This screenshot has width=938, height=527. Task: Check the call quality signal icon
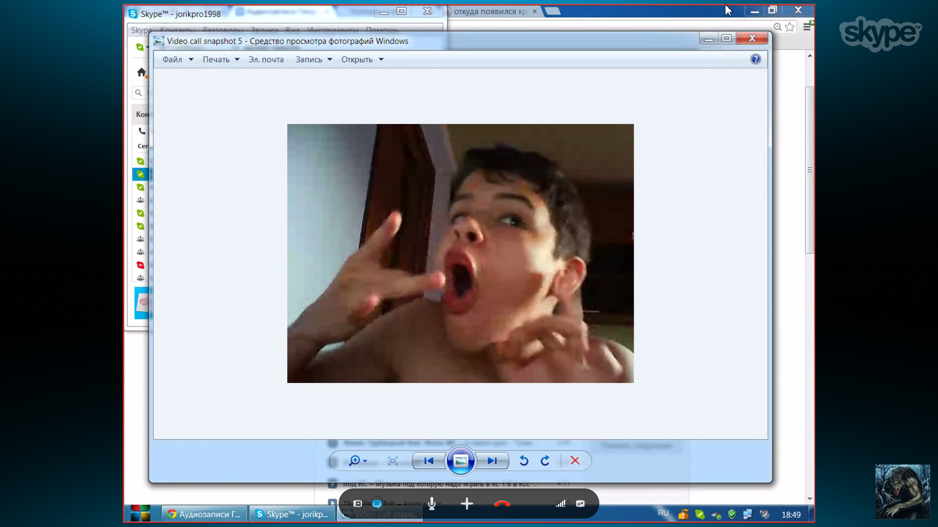click(x=560, y=504)
